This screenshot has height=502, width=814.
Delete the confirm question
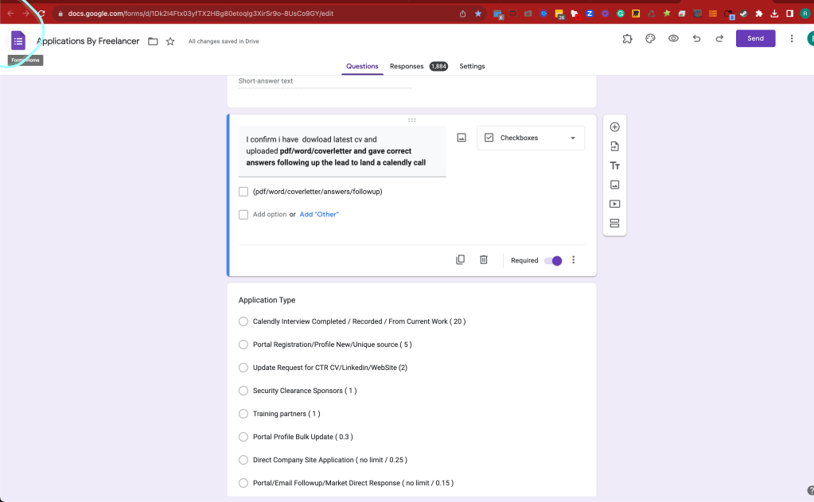(483, 259)
